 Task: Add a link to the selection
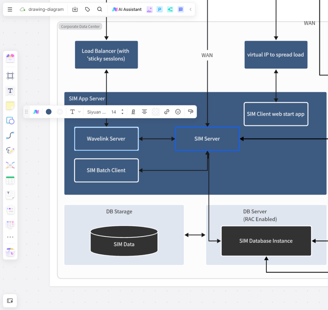[167, 112]
